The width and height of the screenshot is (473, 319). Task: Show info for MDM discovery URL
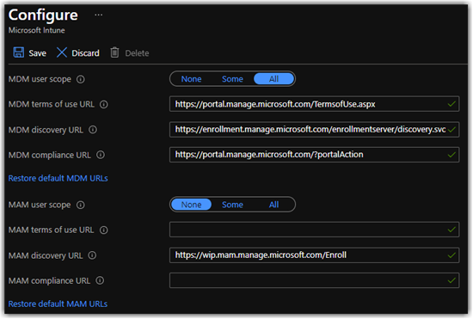pyautogui.click(x=93, y=130)
